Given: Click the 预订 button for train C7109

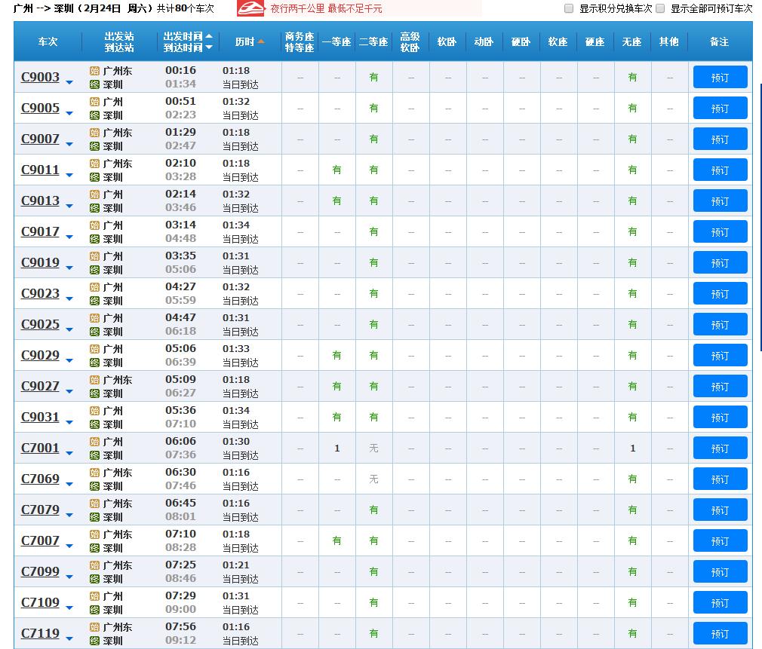Looking at the screenshot, I should click(719, 602).
